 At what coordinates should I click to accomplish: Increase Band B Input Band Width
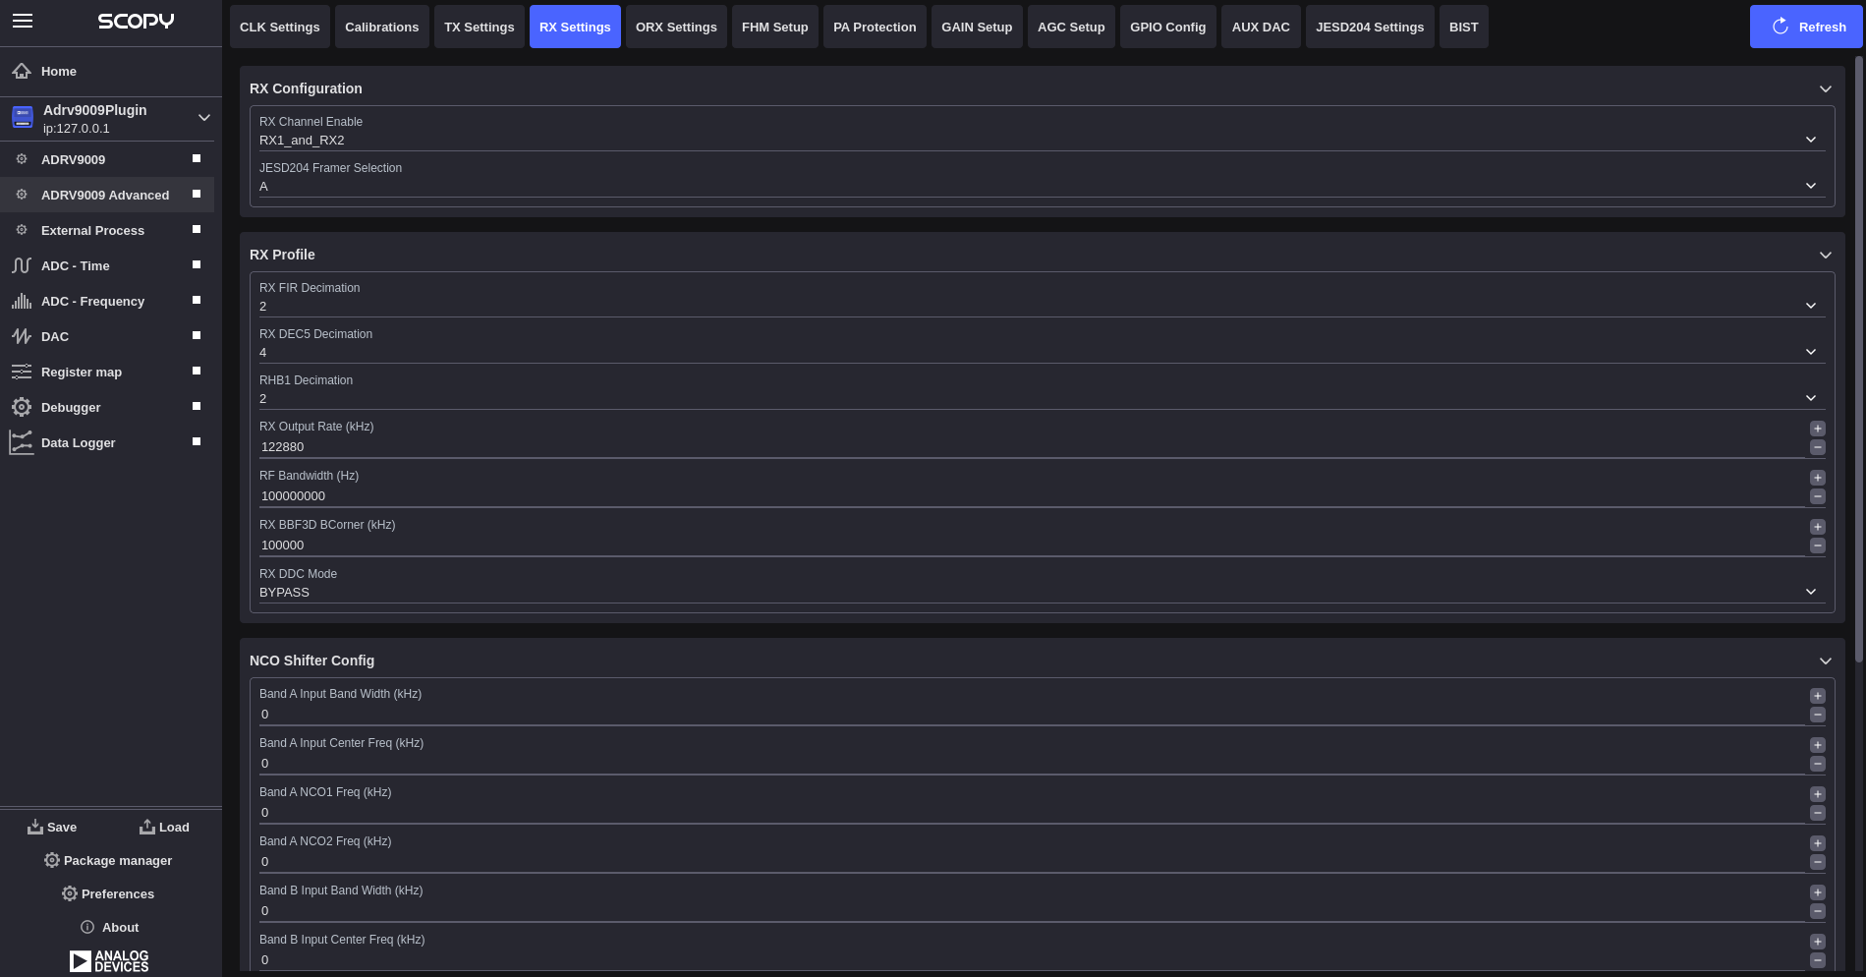pyautogui.click(x=1818, y=892)
